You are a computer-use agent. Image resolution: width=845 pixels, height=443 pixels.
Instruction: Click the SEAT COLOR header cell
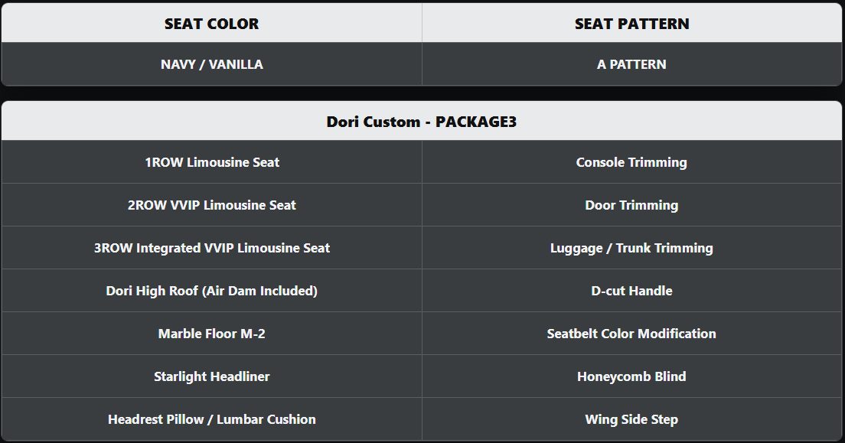pyautogui.click(x=211, y=24)
